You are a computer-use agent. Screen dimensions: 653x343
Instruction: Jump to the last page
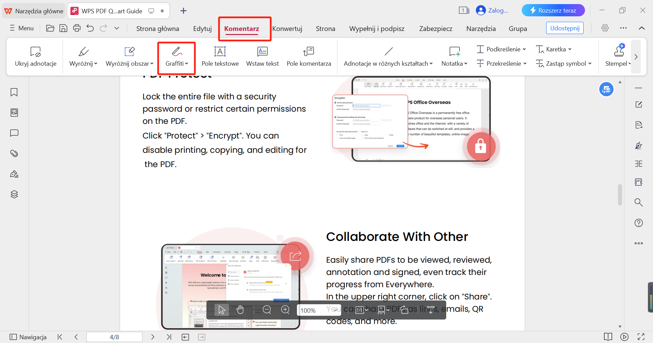pyautogui.click(x=169, y=337)
